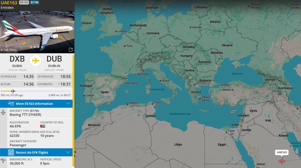301x168 pixels.
Task: Click the '10 years' aircraft age value
Action: (x=47, y=136)
